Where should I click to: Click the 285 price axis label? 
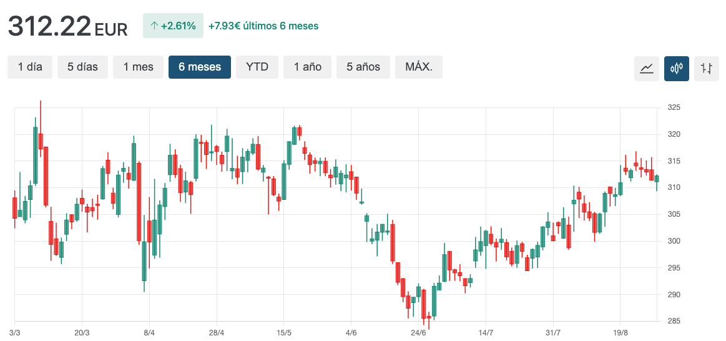click(x=674, y=322)
